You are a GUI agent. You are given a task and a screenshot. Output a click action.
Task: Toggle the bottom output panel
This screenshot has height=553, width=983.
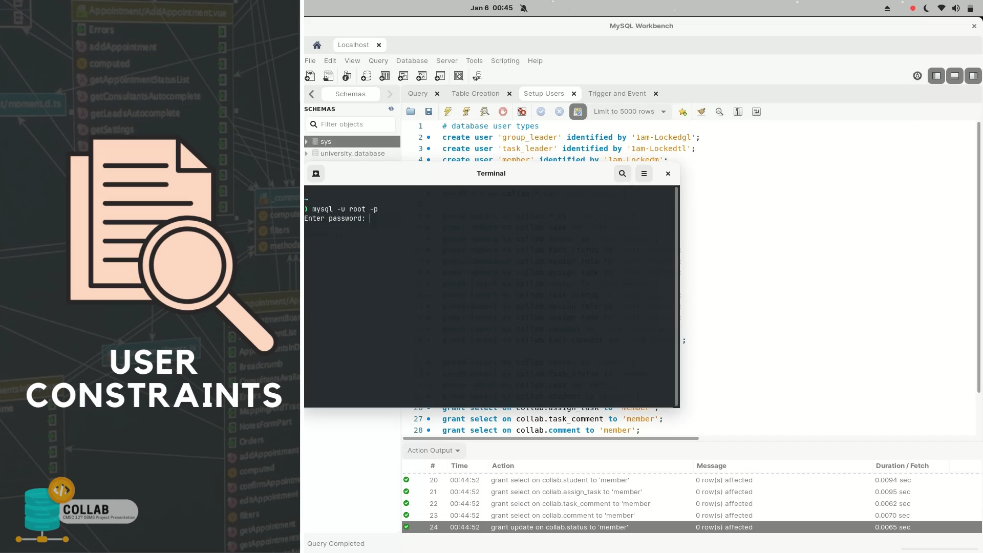click(955, 76)
